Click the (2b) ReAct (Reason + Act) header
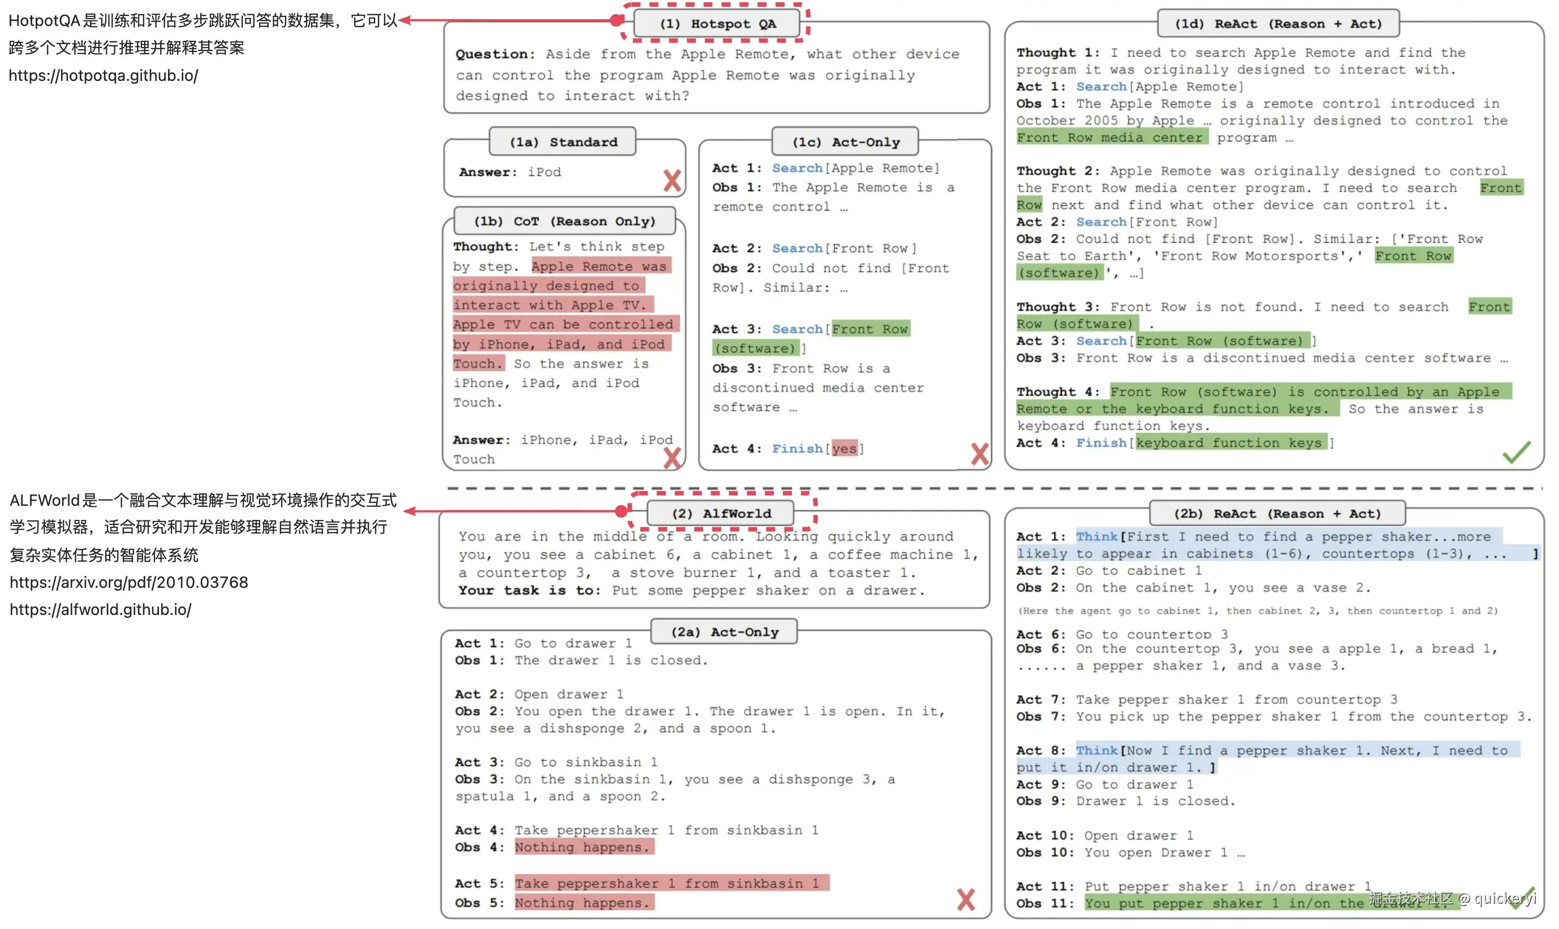This screenshot has width=1559, height=929. pyautogui.click(x=1277, y=513)
